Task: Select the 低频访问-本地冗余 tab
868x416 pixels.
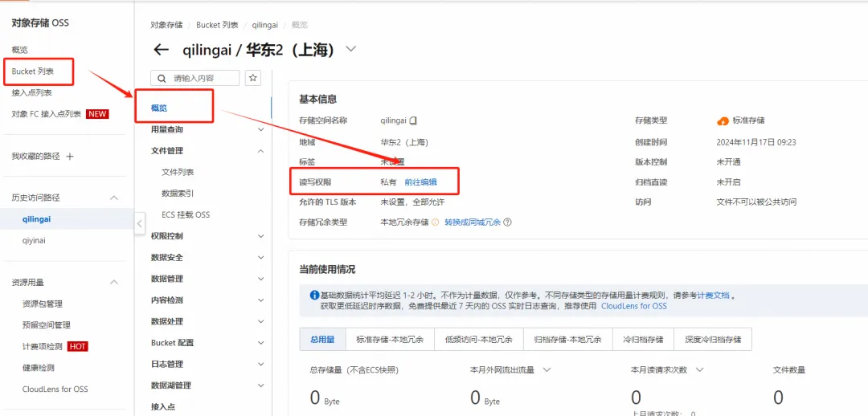Action: coord(479,340)
